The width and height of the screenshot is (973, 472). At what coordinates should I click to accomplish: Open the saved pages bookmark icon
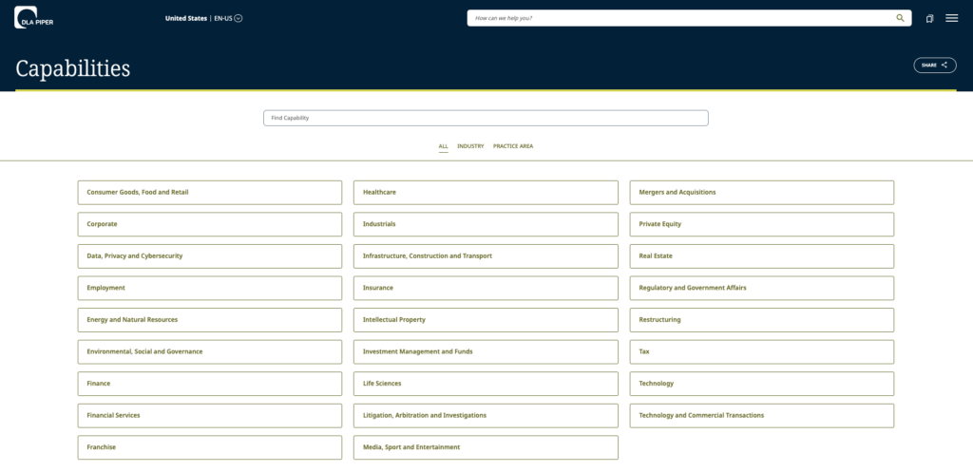pos(929,18)
